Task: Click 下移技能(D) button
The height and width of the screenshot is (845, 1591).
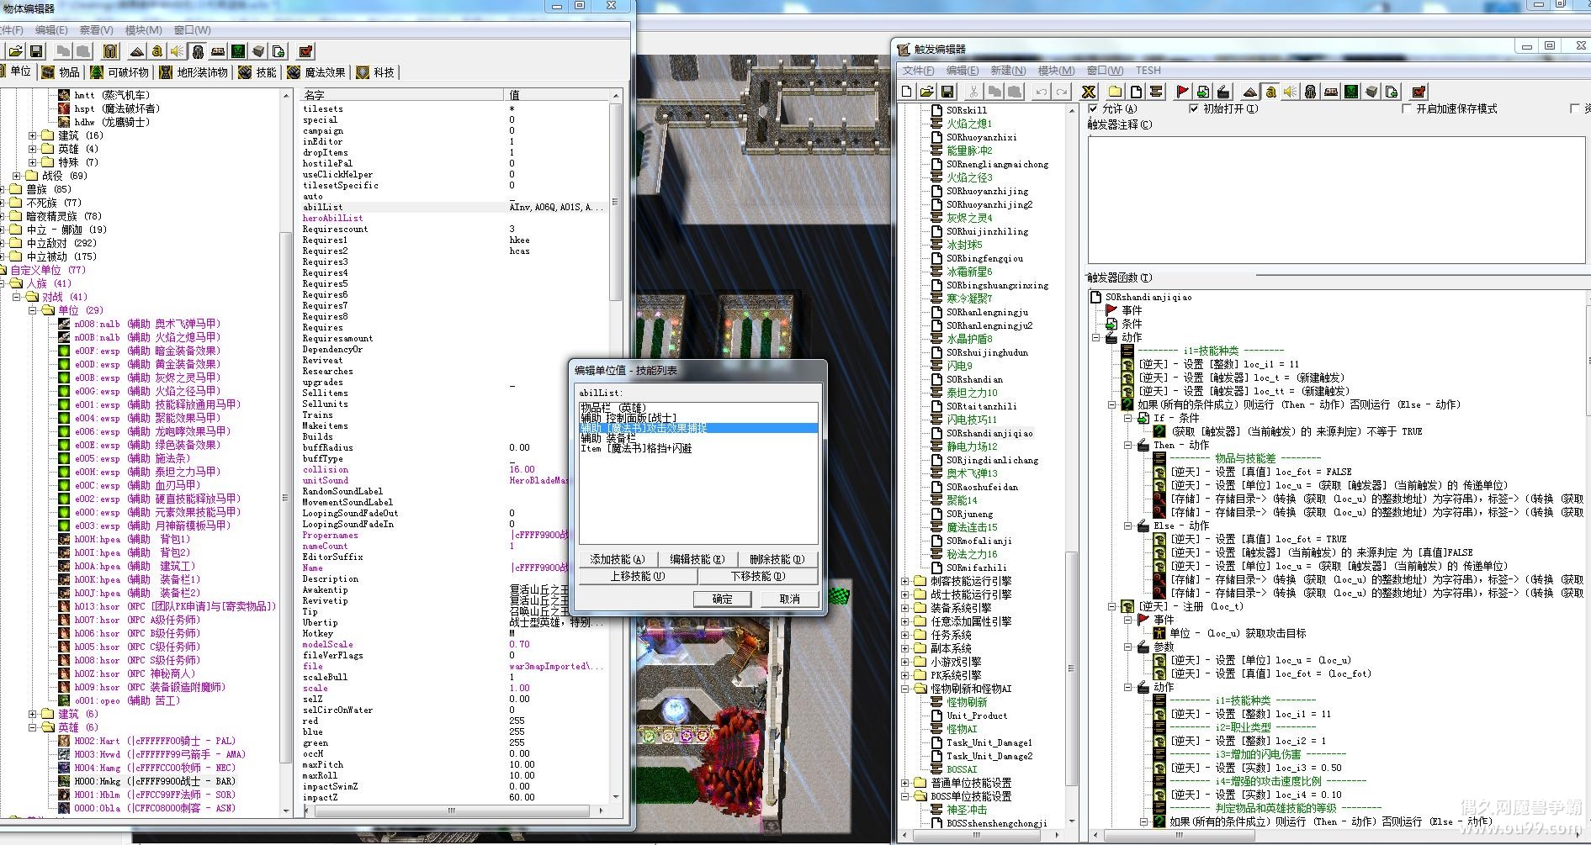Action: [757, 577]
